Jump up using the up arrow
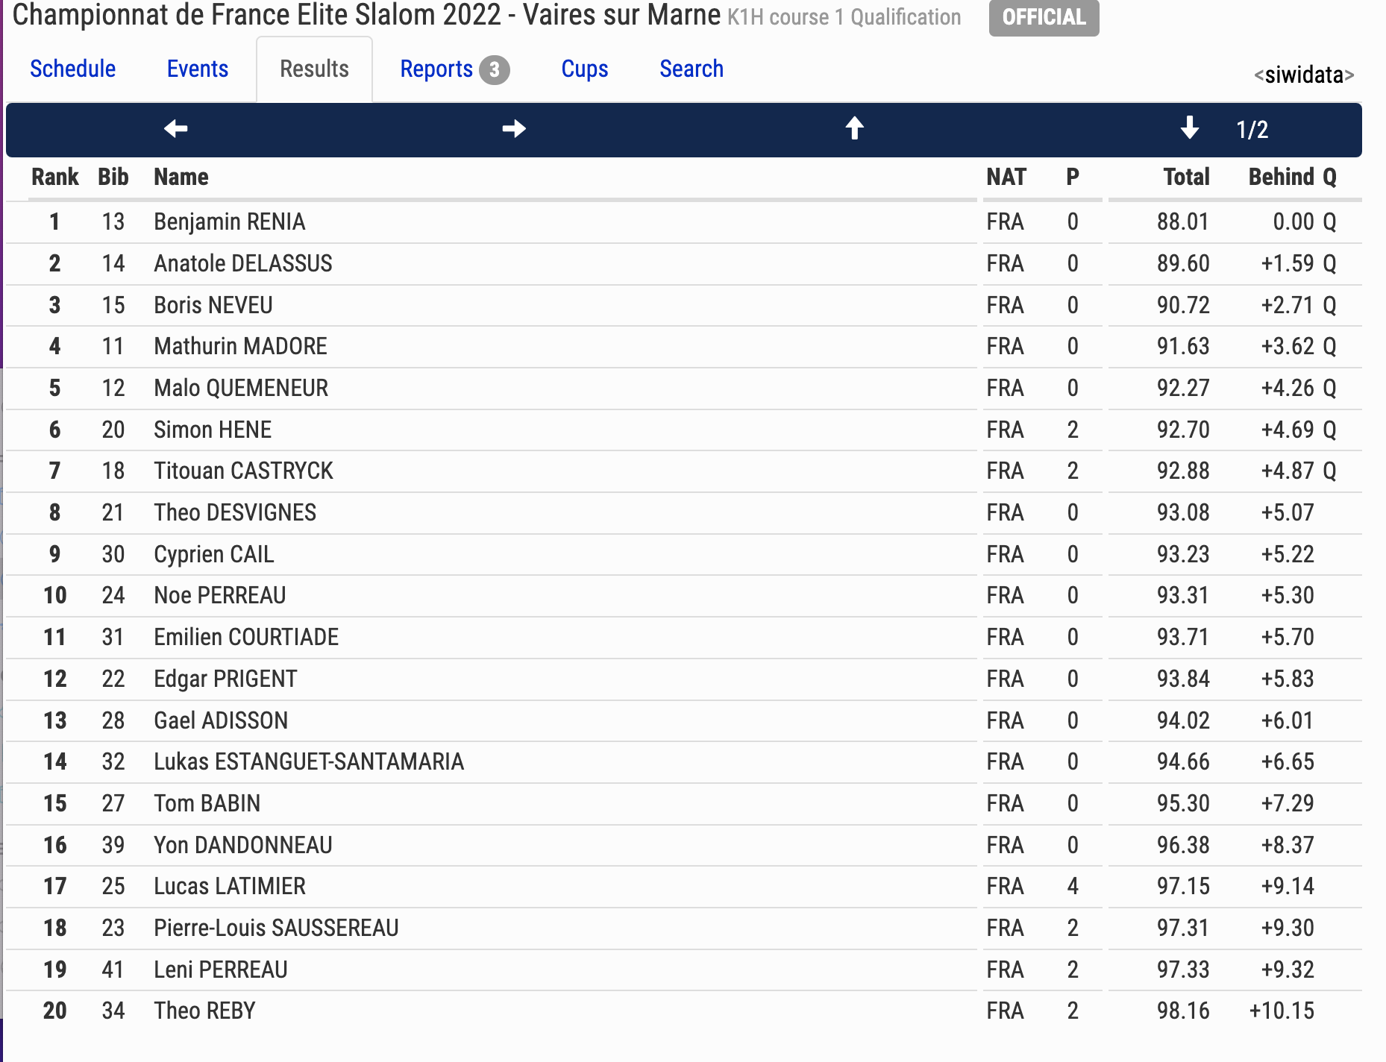The height and width of the screenshot is (1062, 1386). [x=854, y=128]
